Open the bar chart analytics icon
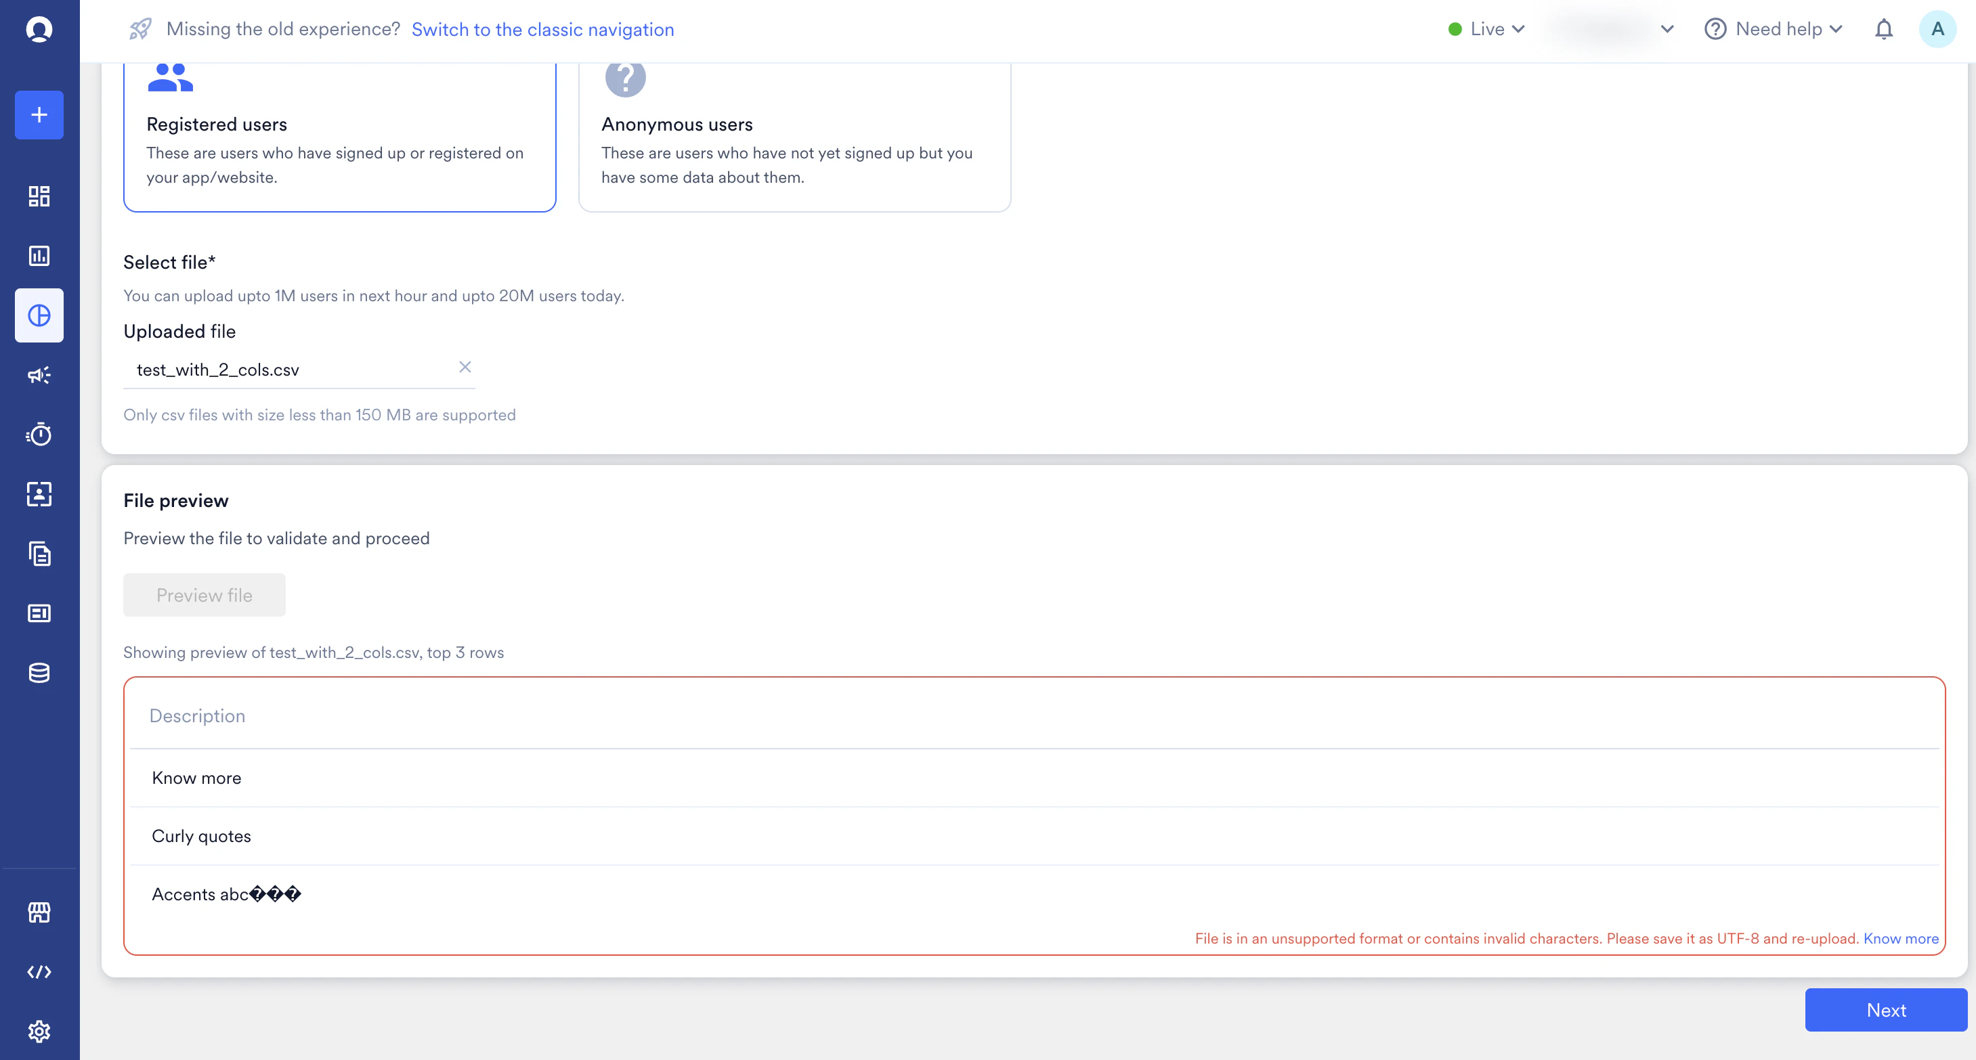Image resolution: width=1976 pixels, height=1060 pixels. click(x=39, y=255)
